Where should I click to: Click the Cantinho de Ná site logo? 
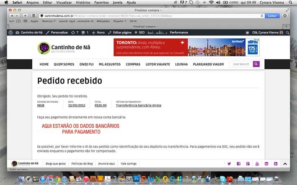pos(64,48)
